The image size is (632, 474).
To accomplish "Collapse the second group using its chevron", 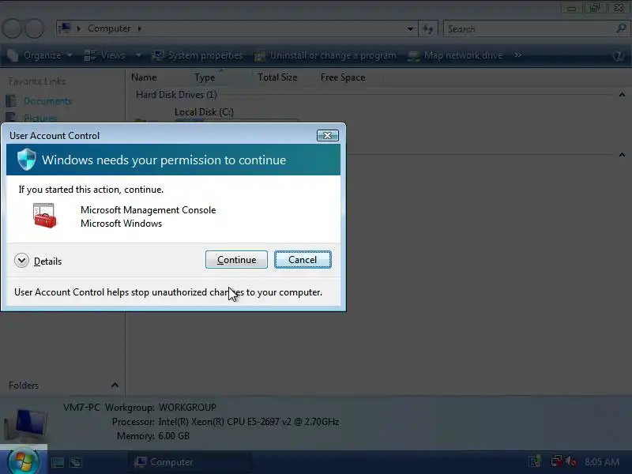I will coord(622,155).
